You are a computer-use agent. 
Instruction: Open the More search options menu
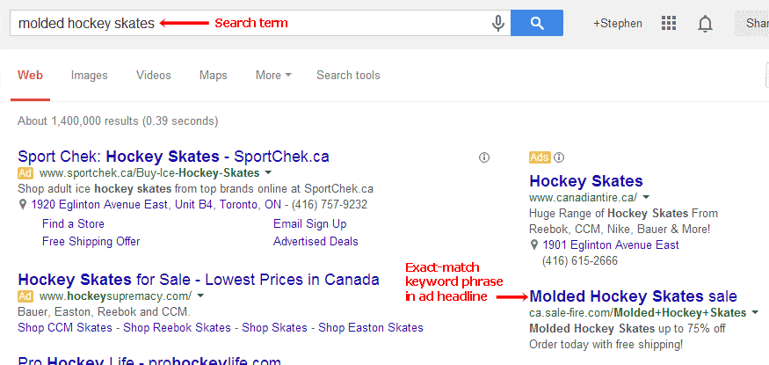point(273,75)
